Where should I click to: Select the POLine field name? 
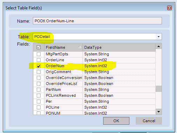[x=52, y=107]
